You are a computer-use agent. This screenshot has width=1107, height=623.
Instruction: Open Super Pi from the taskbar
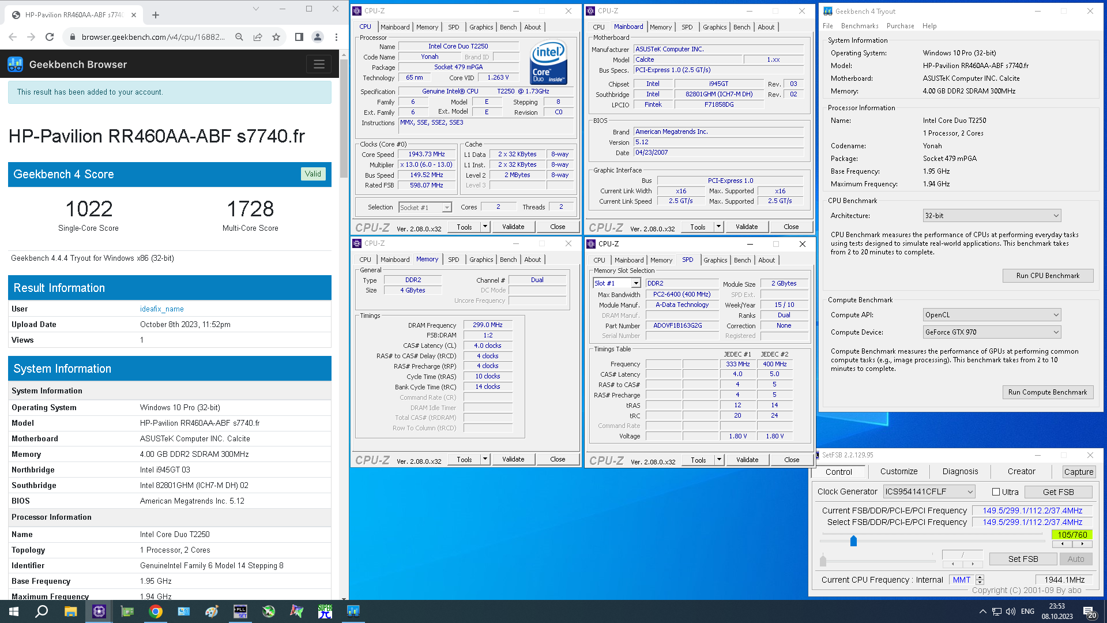325,611
